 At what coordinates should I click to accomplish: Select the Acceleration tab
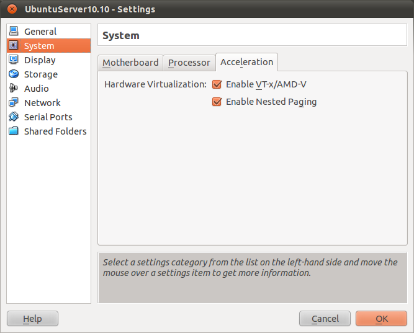click(246, 62)
